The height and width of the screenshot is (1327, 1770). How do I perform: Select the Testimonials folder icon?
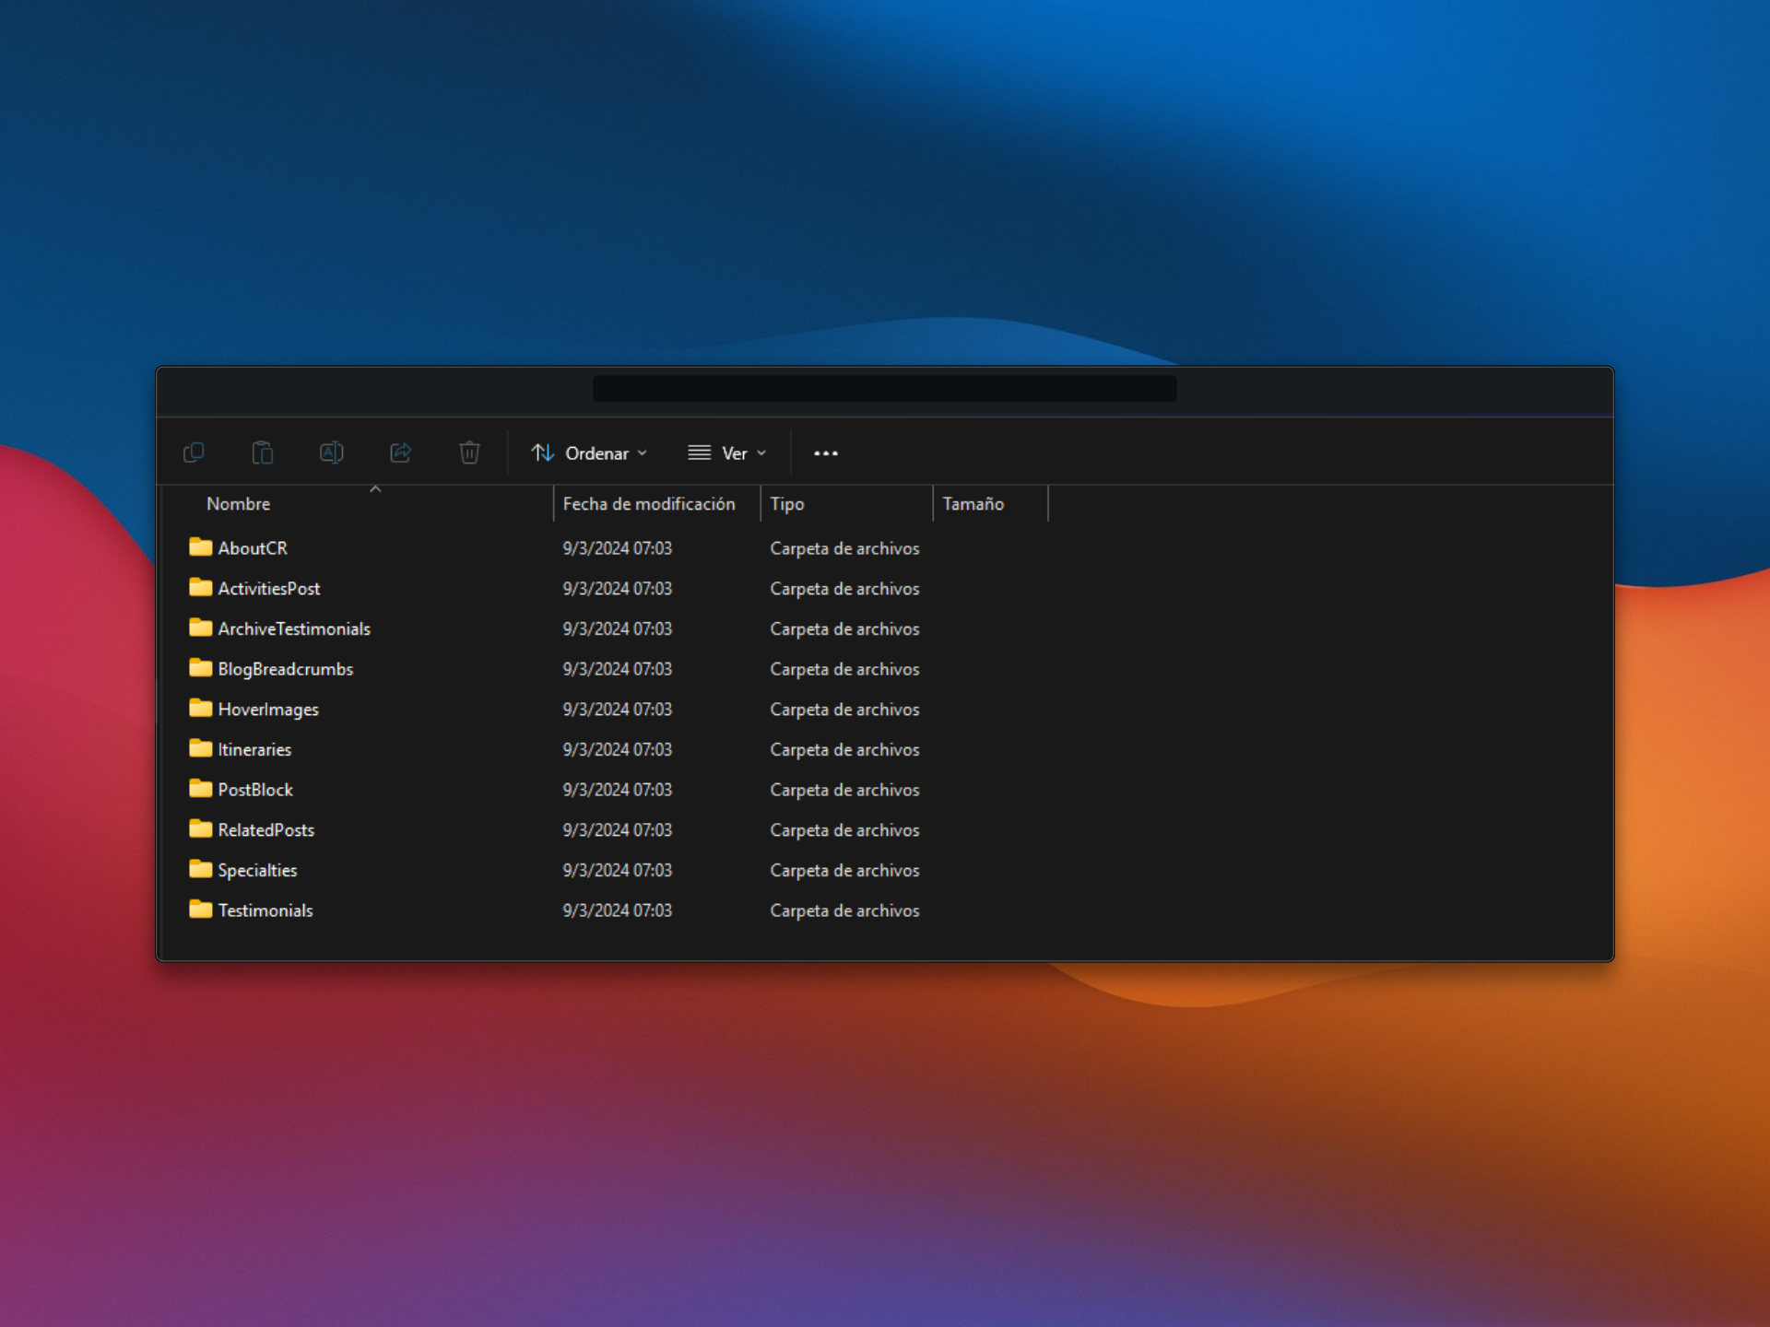[x=200, y=910]
